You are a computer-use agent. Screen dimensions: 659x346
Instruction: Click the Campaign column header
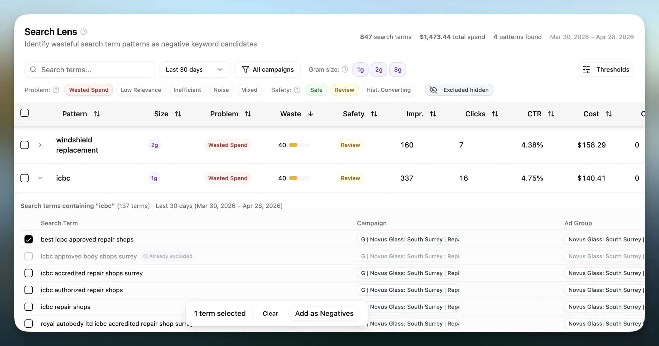[372, 223]
